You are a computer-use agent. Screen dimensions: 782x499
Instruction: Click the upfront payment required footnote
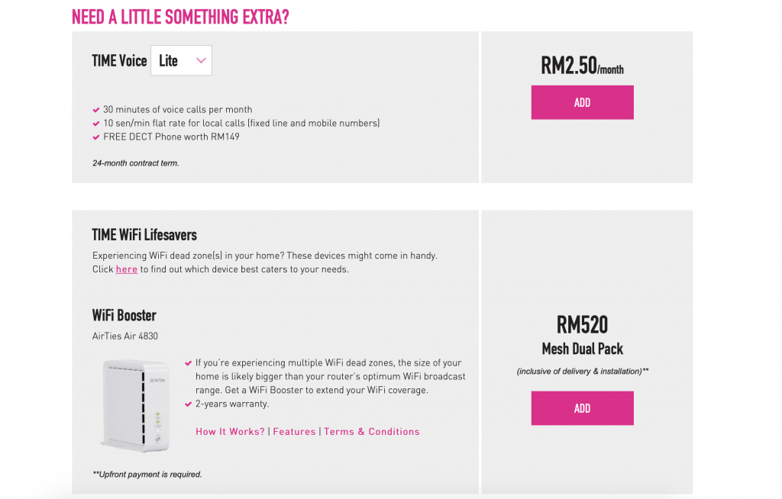click(147, 474)
